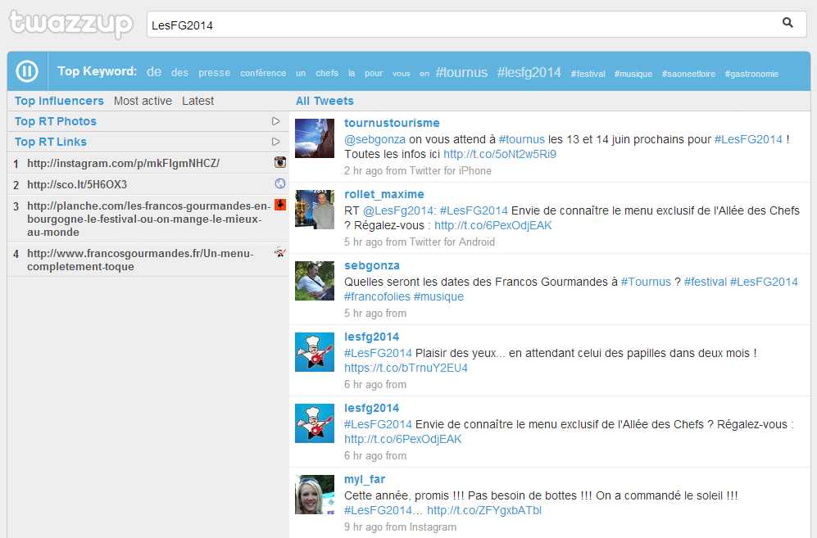The width and height of the screenshot is (817, 538).
Task: Select the #tournus top keyword
Action: click(461, 72)
